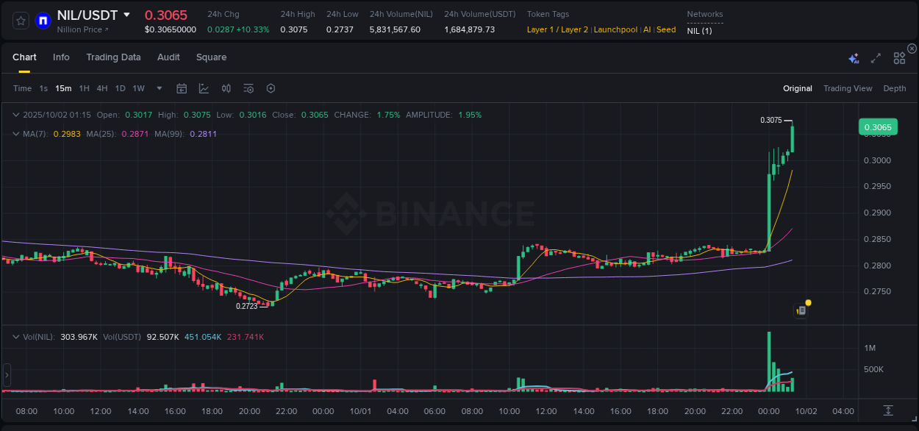Select the line chart type icon
This screenshot has height=431, width=919.
pos(204,88)
